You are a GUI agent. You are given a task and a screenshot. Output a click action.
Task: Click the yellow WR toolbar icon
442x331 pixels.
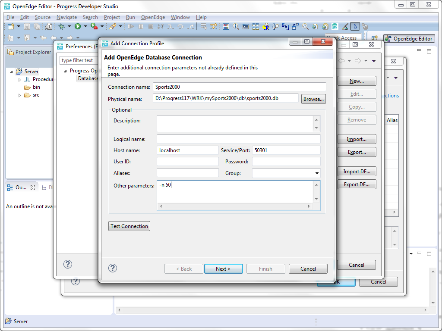coord(265,27)
